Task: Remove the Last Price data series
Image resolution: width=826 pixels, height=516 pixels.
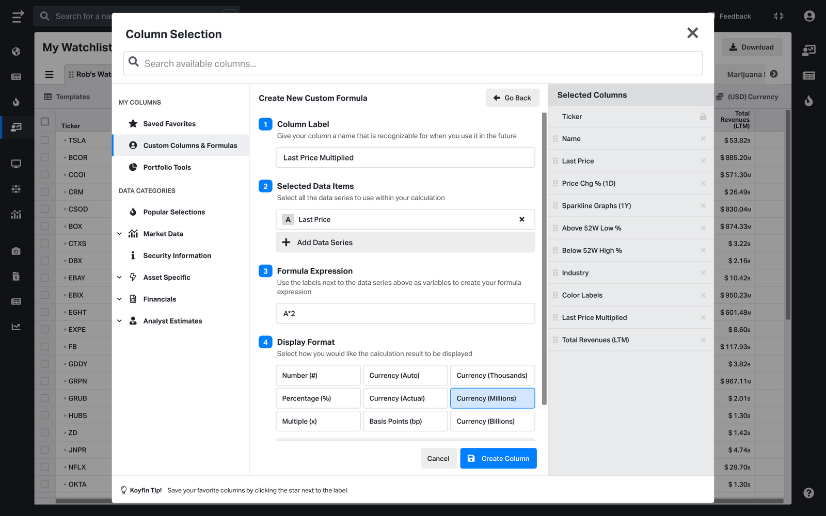Action: coord(521,219)
